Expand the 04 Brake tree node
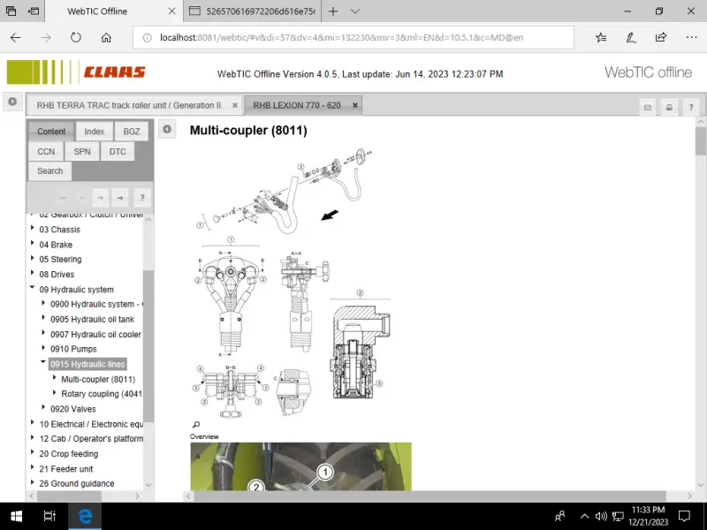The height and width of the screenshot is (530, 707). click(x=33, y=245)
